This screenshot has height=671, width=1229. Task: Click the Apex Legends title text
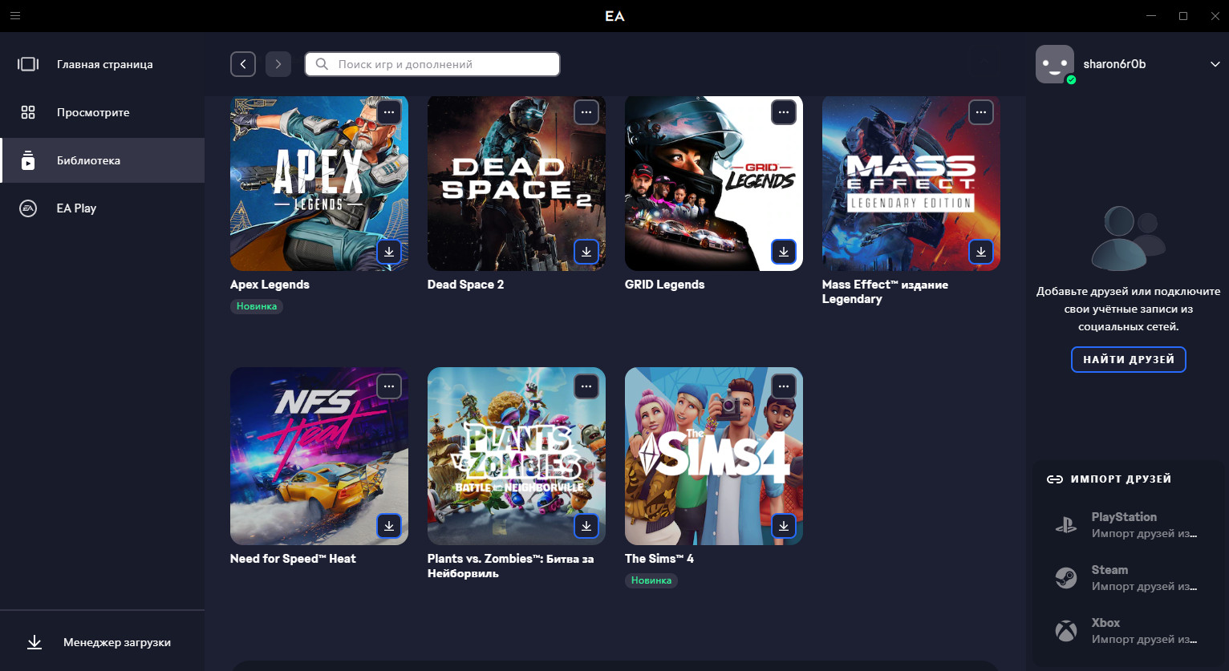[x=270, y=285]
